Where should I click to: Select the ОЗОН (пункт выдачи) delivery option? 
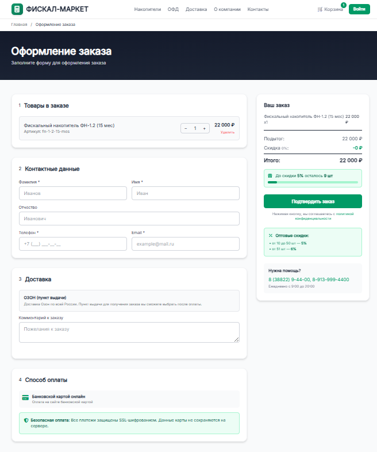pyautogui.click(x=129, y=301)
